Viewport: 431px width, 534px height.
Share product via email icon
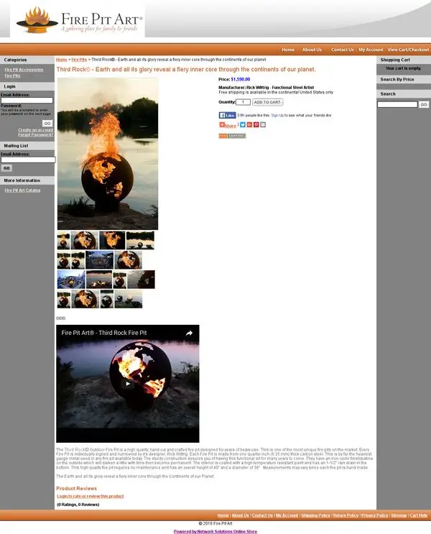[263, 125]
